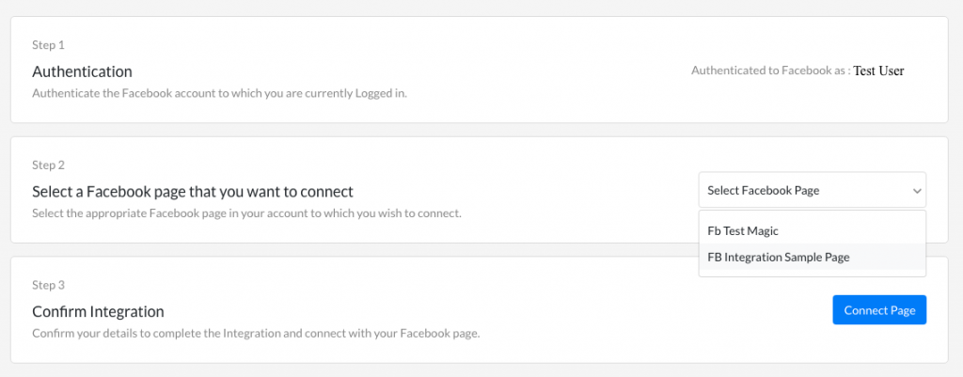The image size is (963, 377).
Task: Click the 'Select the appropriate Facebook page' description
Action: pos(246,213)
